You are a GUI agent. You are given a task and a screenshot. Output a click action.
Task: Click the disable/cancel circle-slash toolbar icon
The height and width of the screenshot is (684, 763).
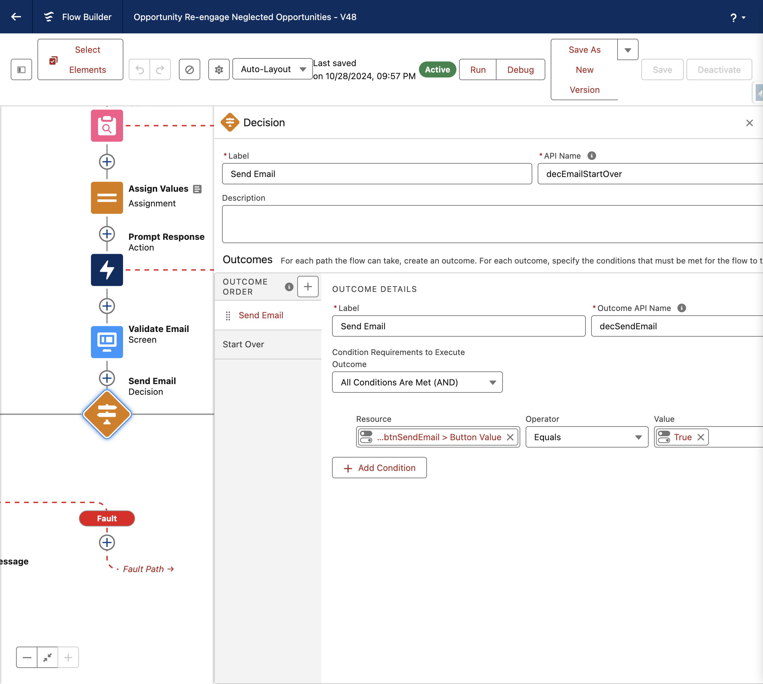189,69
